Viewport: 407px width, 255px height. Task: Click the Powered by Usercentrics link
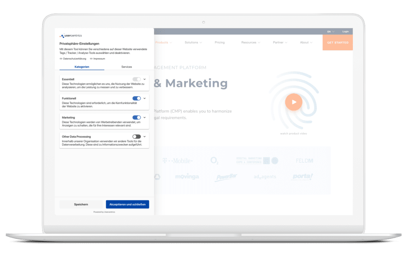pyautogui.click(x=104, y=212)
